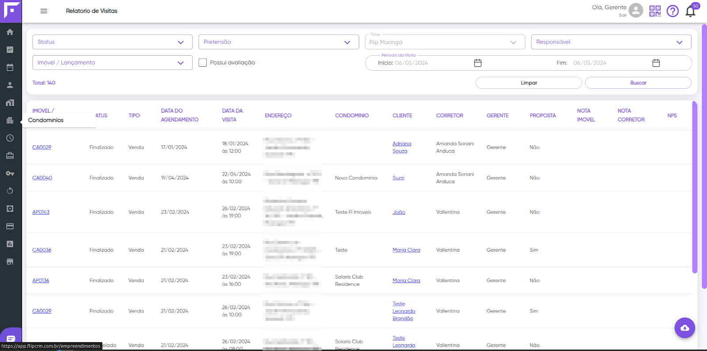This screenshot has width=707, height=351.
Task: Open the CA0036 property link
Action: (42, 250)
